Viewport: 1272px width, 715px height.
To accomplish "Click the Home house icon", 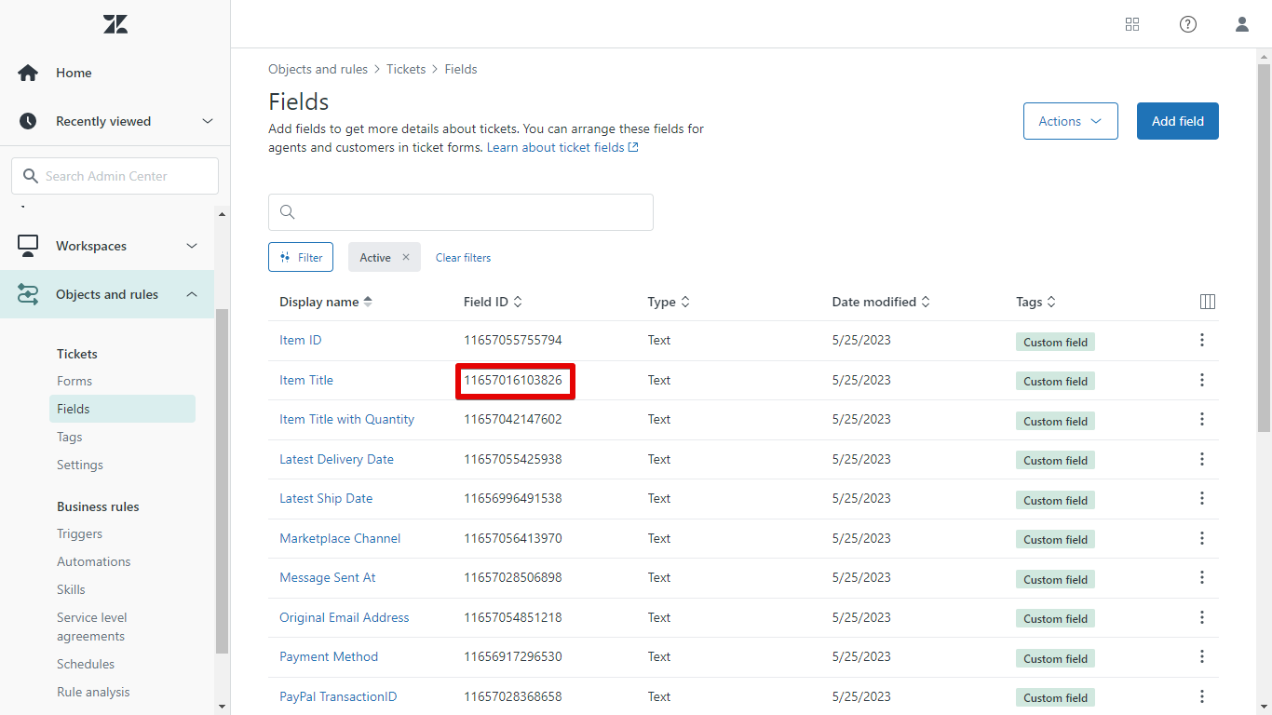I will pyautogui.click(x=28, y=73).
